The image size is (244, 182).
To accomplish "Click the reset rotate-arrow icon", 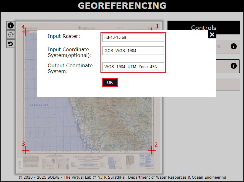I will pos(11,44).
